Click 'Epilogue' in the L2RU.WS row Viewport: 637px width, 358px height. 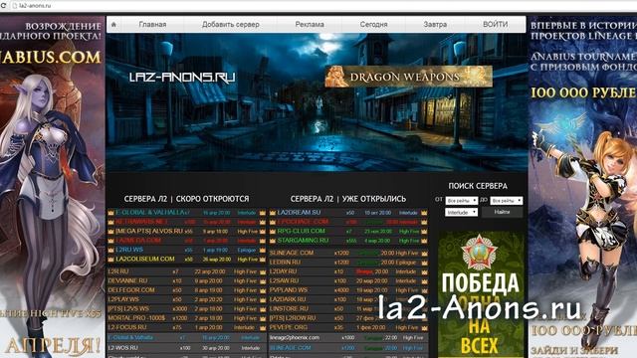click(246, 250)
